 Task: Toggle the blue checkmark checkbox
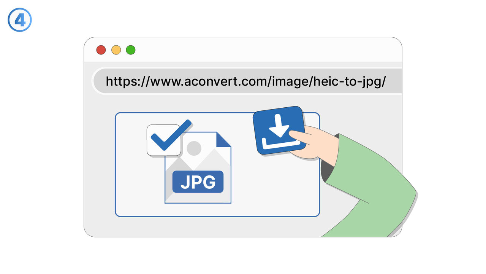click(x=164, y=140)
